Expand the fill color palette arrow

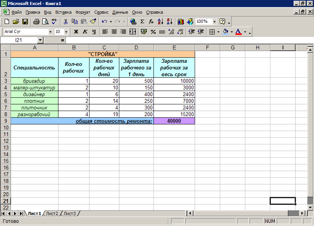point(232,32)
